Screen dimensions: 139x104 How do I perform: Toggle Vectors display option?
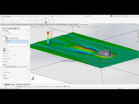click(x=4, y=56)
